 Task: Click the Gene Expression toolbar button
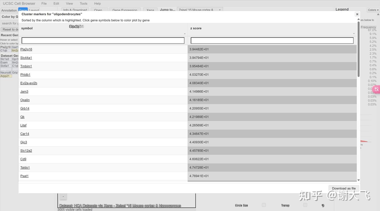125,10
